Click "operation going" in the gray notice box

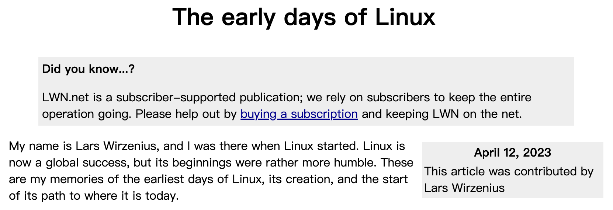click(x=86, y=114)
